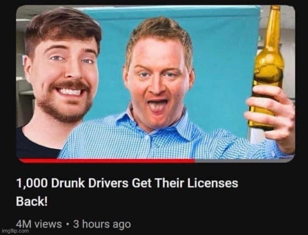
Task: Click the blond man's open-mouthed face
Action: [x=157, y=82]
